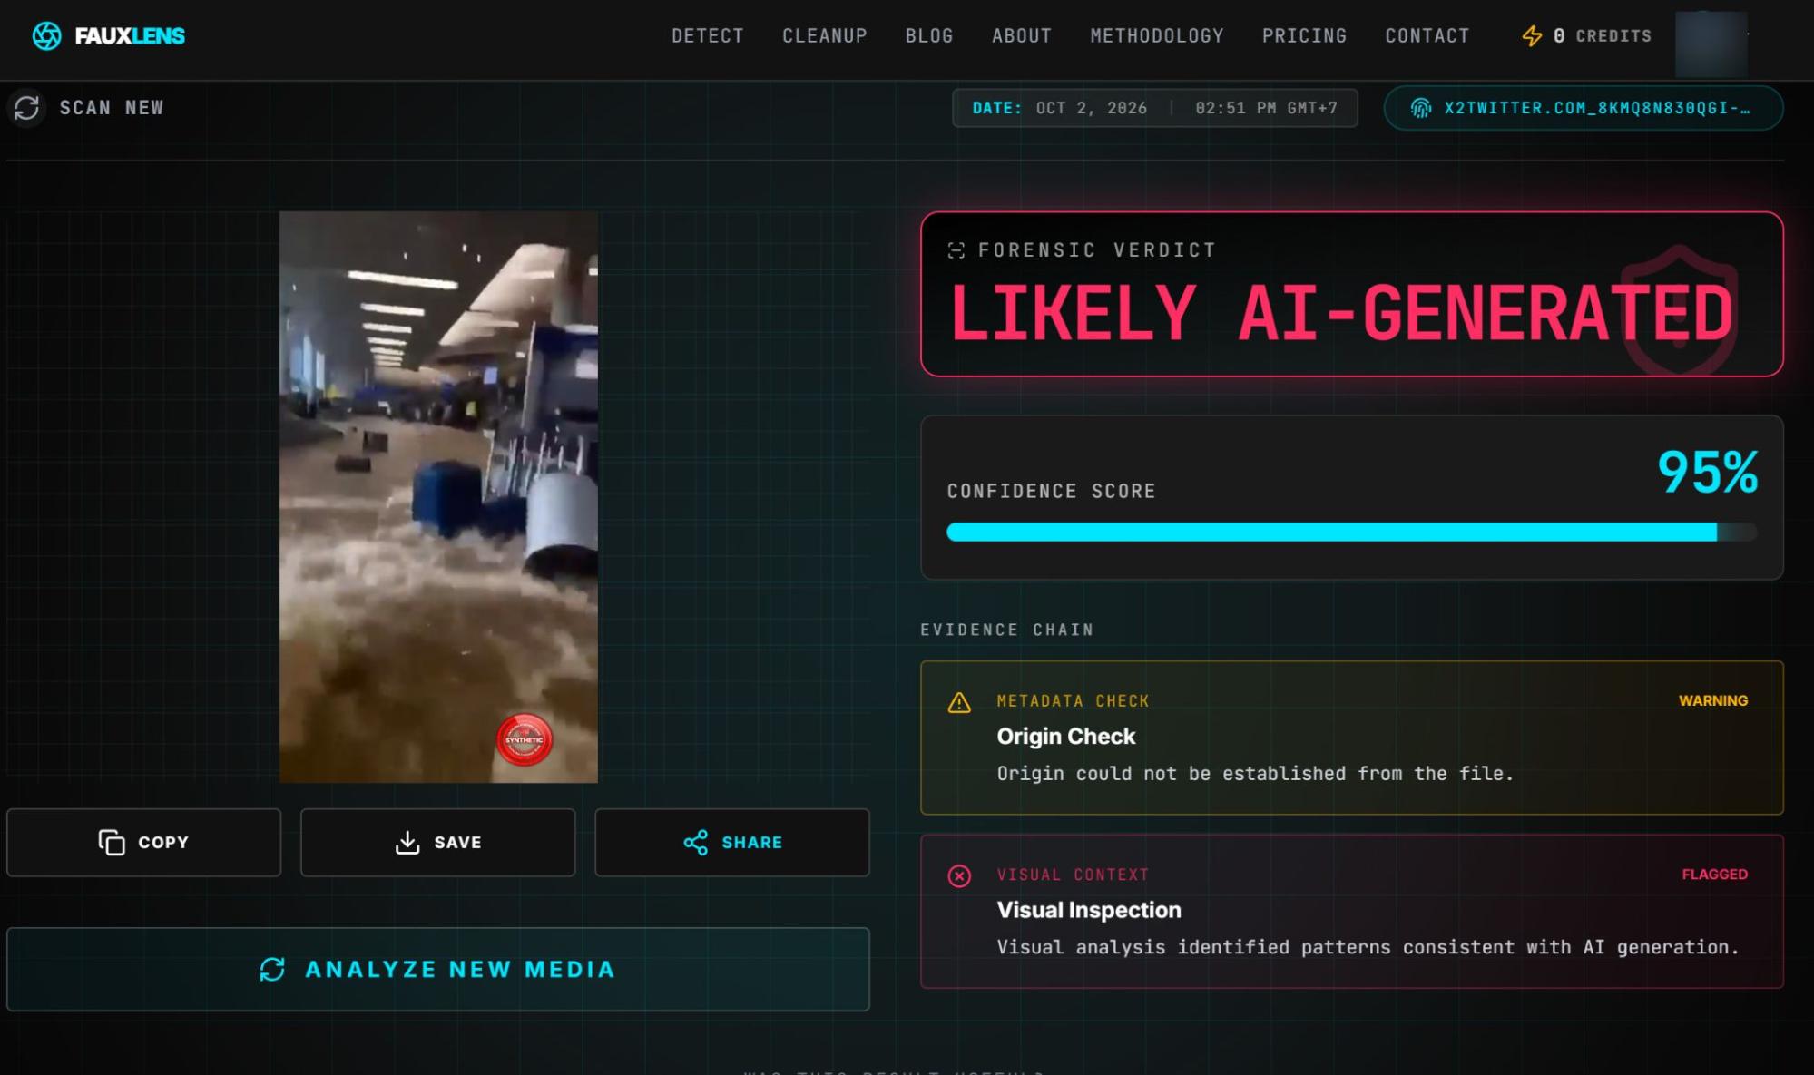This screenshot has height=1075, width=1814.
Task: Click the 'WARNING' status label
Action: click(x=1713, y=700)
